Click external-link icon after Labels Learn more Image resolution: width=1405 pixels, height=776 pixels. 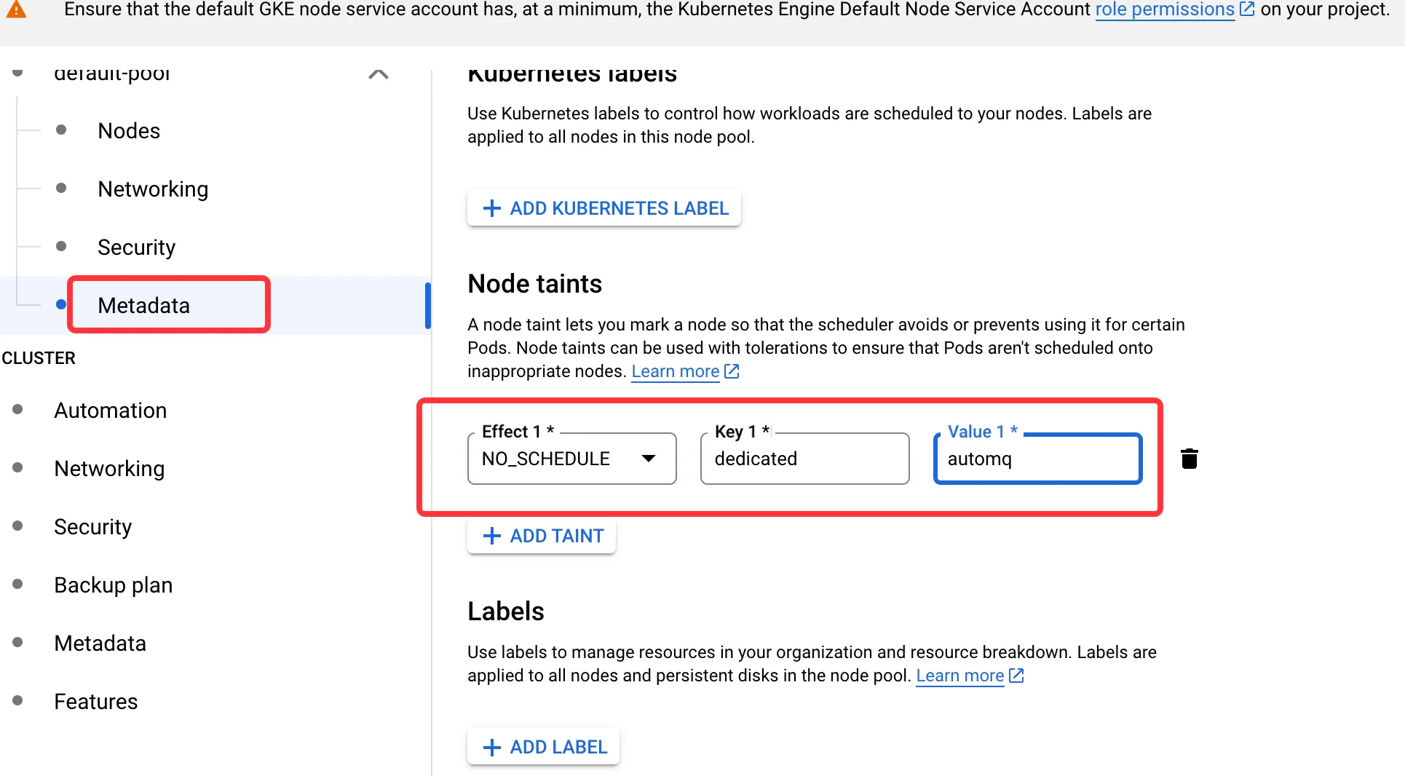1016,676
